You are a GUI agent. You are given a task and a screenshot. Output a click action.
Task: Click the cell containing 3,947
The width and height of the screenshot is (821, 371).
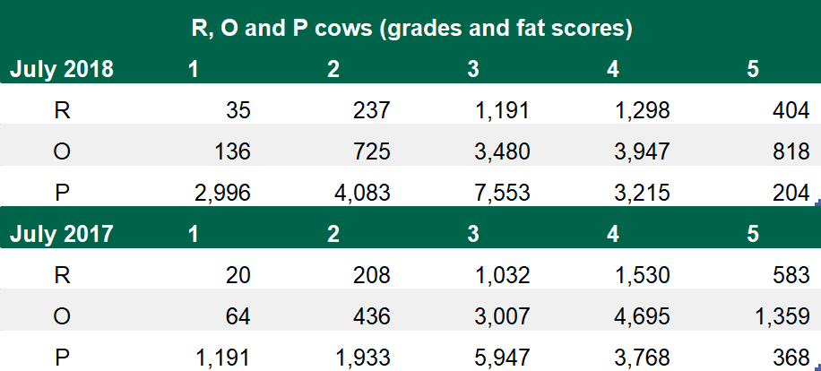tap(642, 151)
